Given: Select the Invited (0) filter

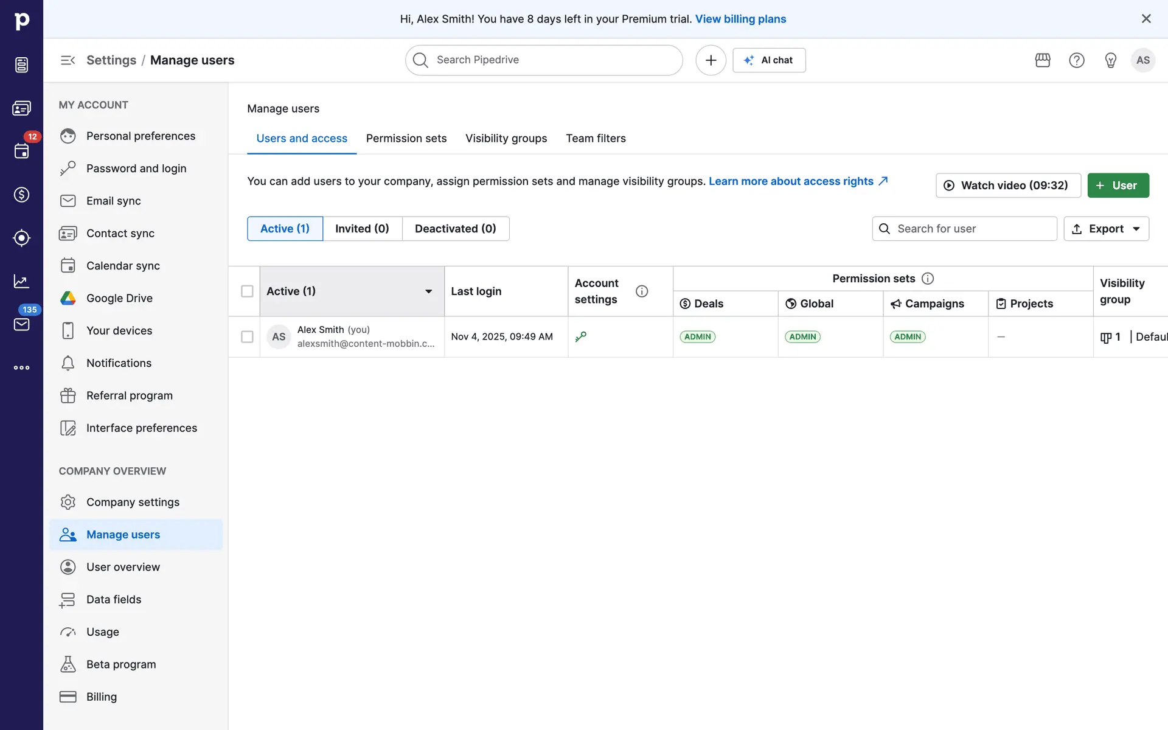Looking at the screenshot, I should click(x=362, y=229).
